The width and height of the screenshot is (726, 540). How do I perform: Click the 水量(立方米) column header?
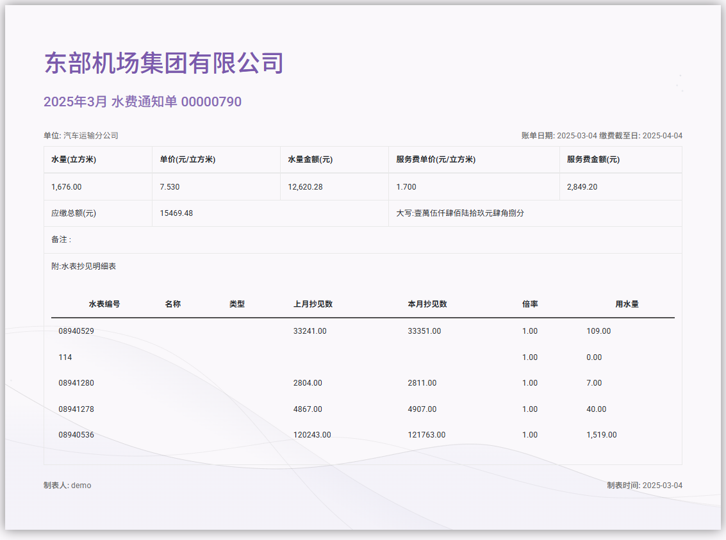[x=74, y=160]
